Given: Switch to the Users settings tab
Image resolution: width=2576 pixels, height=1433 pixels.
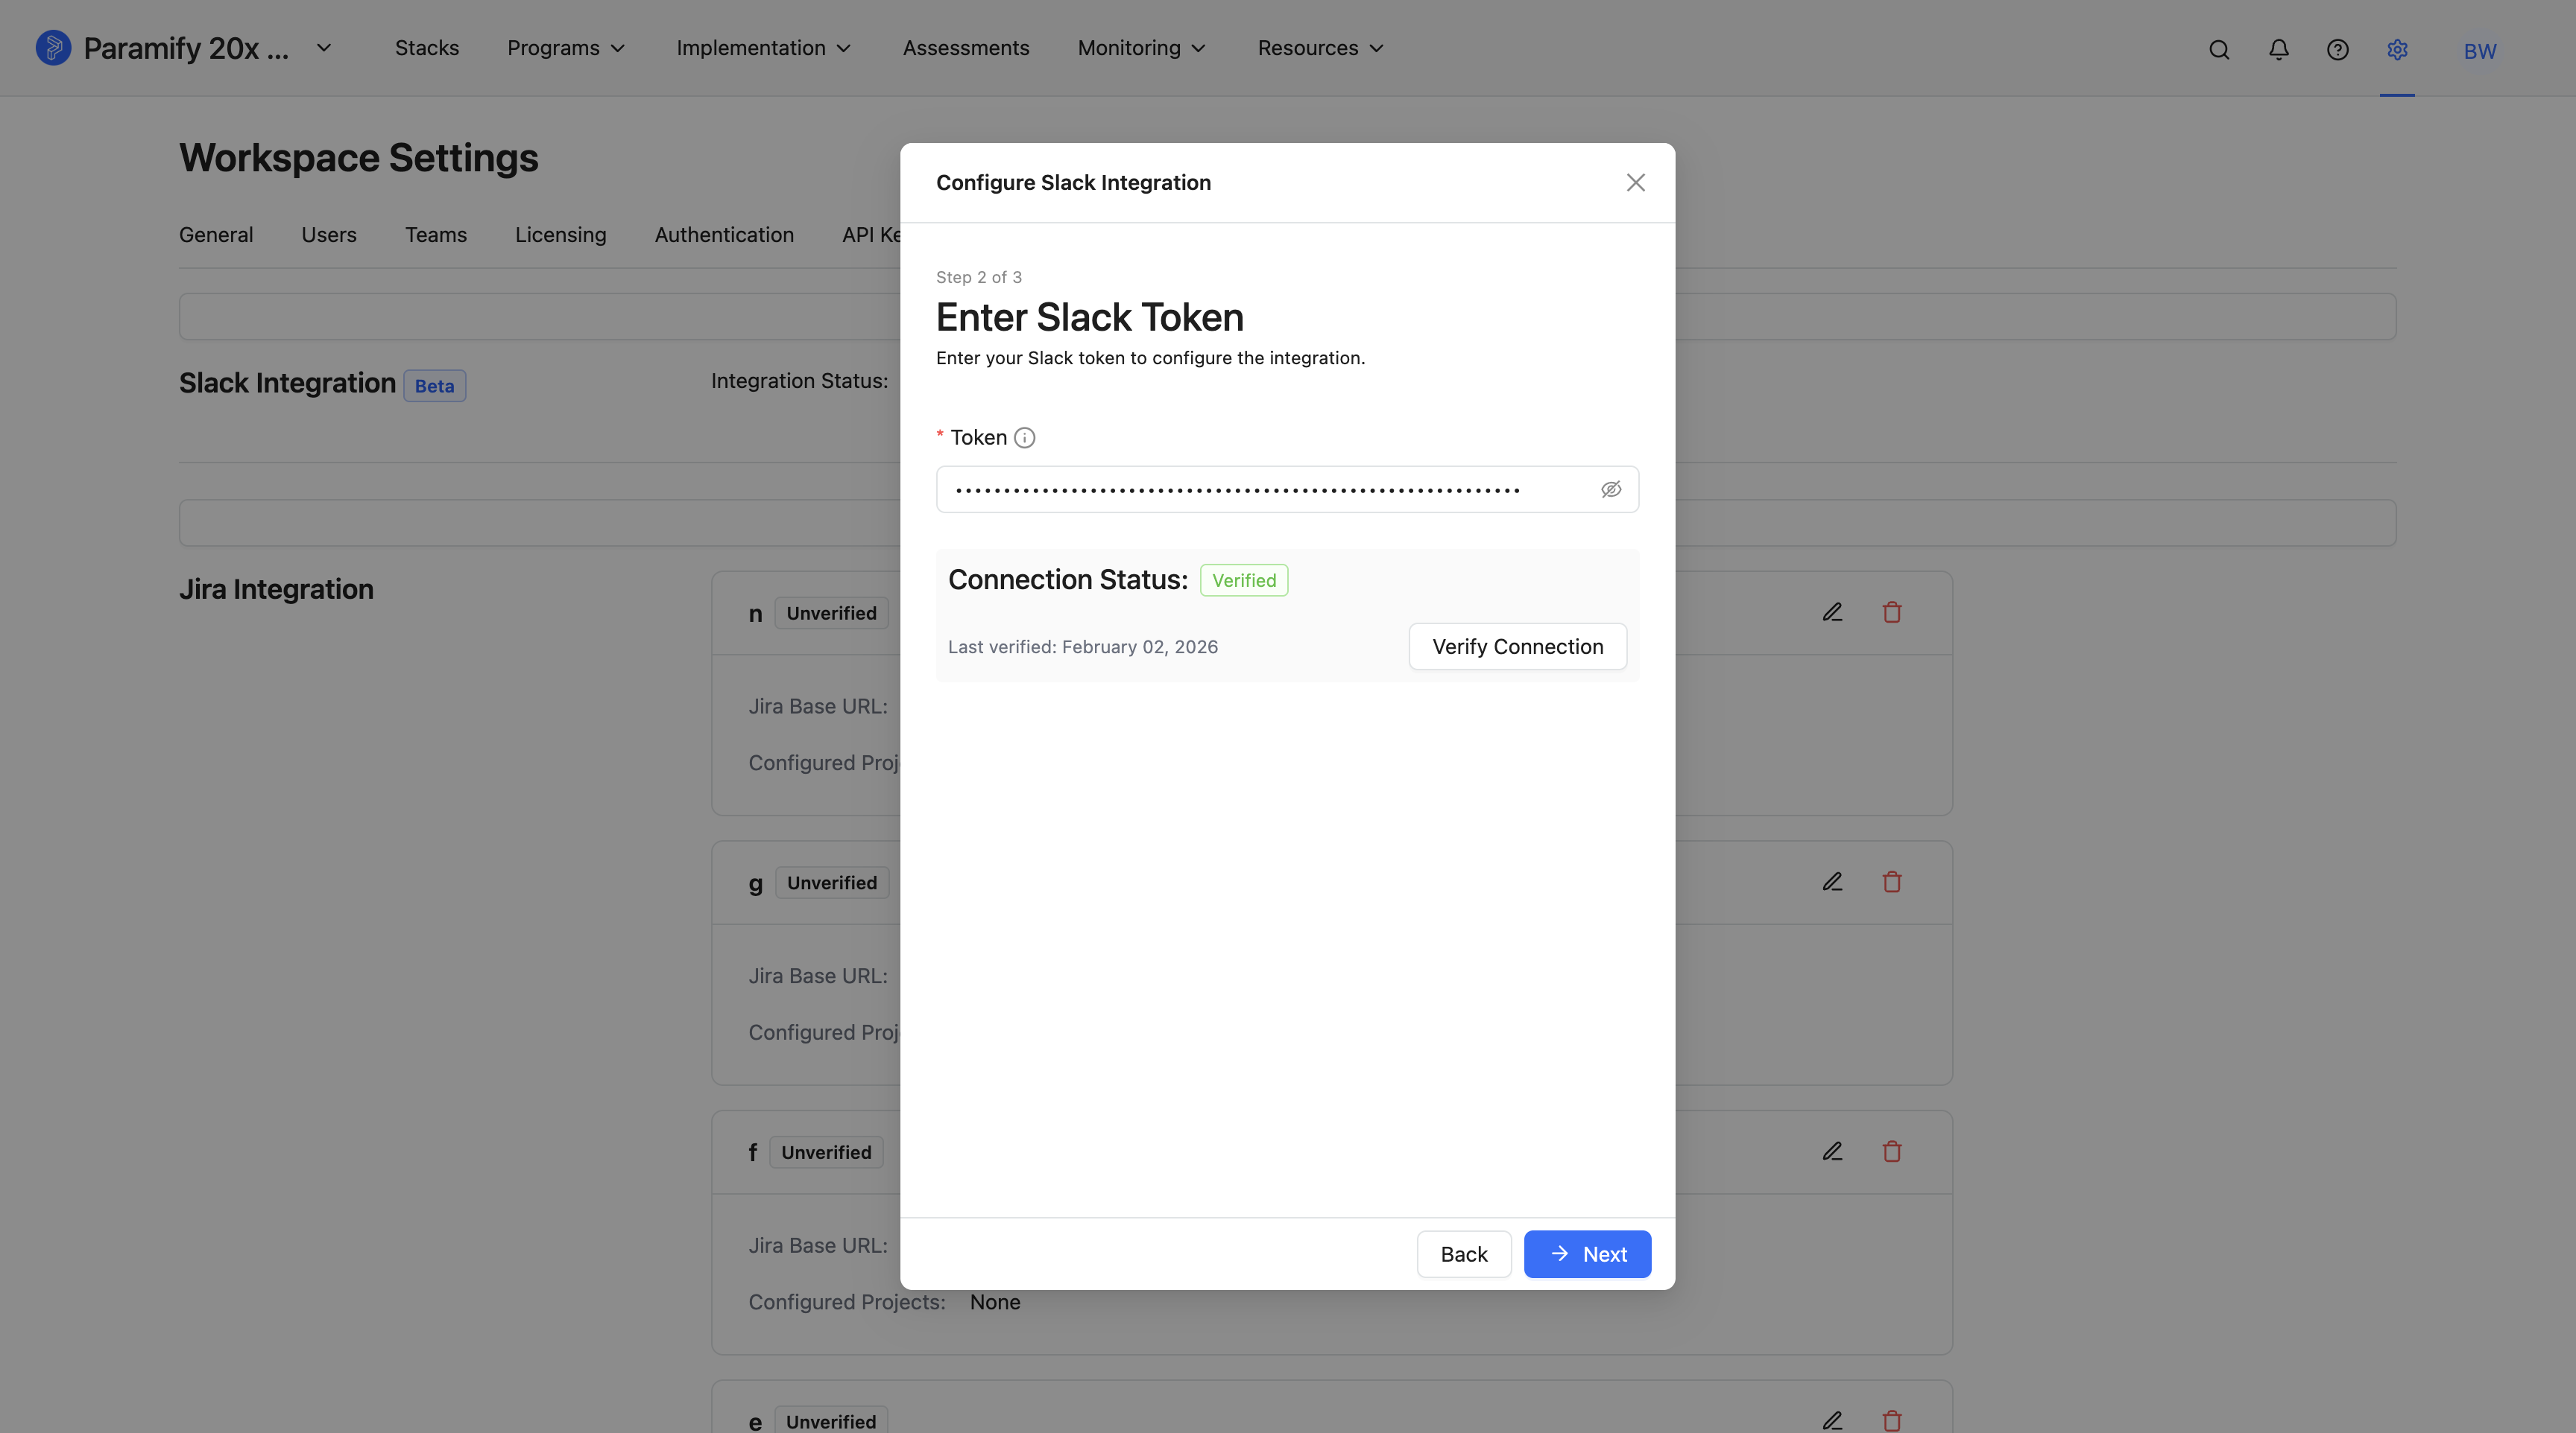Looking at the screenshot, I should click(329, 235).
